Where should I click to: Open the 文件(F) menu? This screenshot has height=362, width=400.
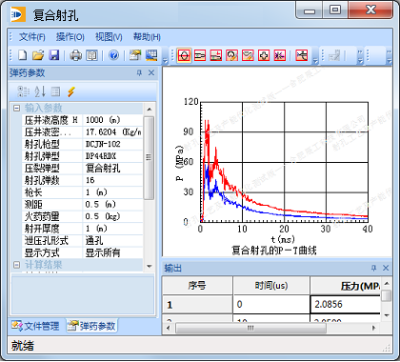[x=32, y=37]
